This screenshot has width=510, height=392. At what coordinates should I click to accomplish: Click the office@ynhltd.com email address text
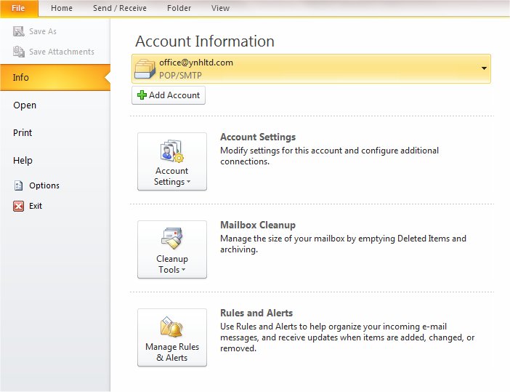(196, 63)
